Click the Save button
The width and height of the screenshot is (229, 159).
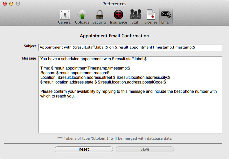click(x=145, y=149)
